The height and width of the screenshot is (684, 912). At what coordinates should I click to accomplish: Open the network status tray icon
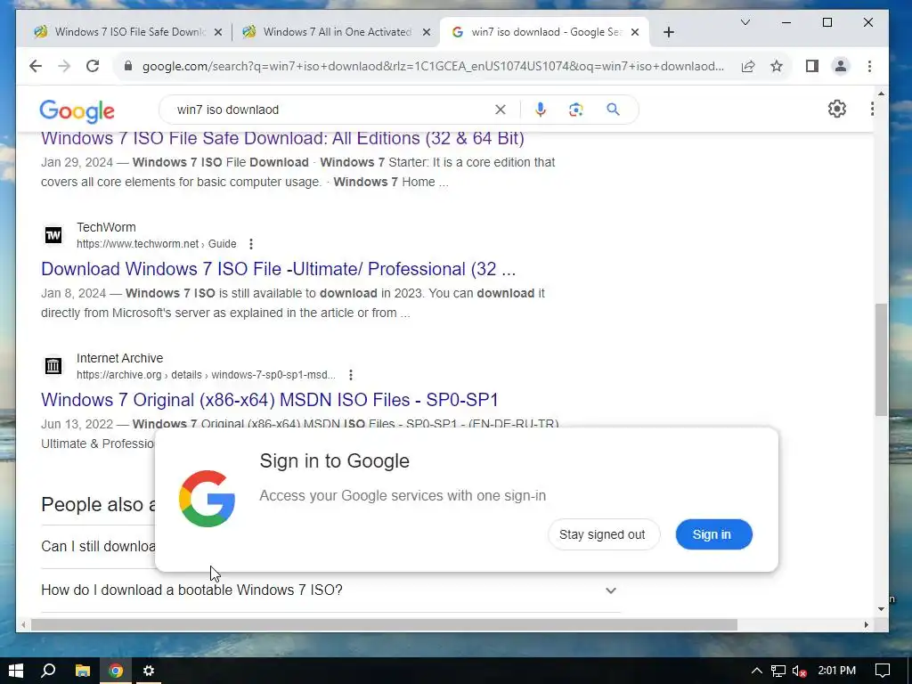point(778,672)
